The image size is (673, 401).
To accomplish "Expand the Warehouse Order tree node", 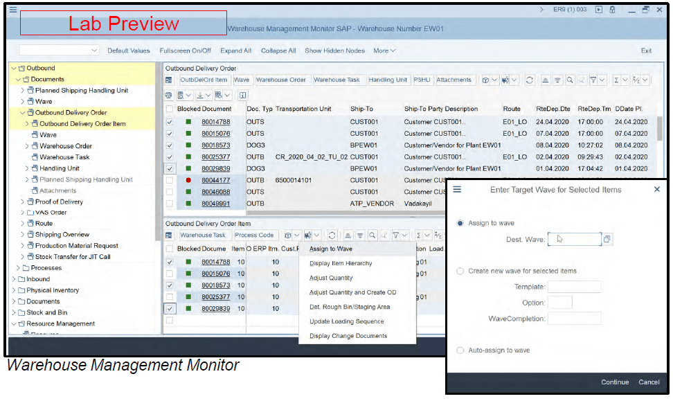I will coord(26,146).
